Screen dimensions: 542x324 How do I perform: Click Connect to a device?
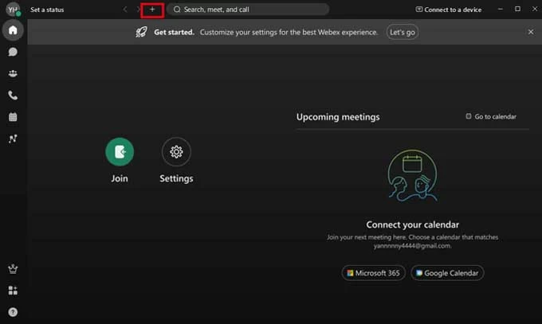tap(448, 10)
